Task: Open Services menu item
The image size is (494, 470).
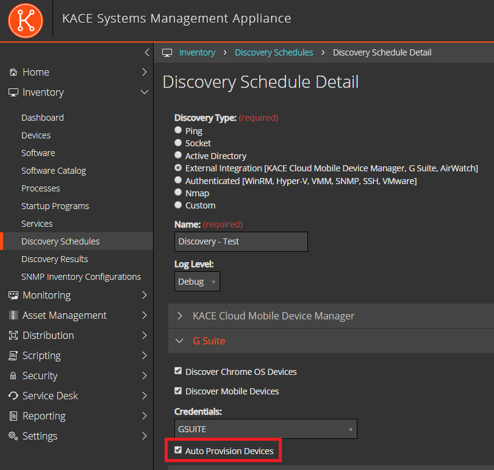Action: coord(37,224)
